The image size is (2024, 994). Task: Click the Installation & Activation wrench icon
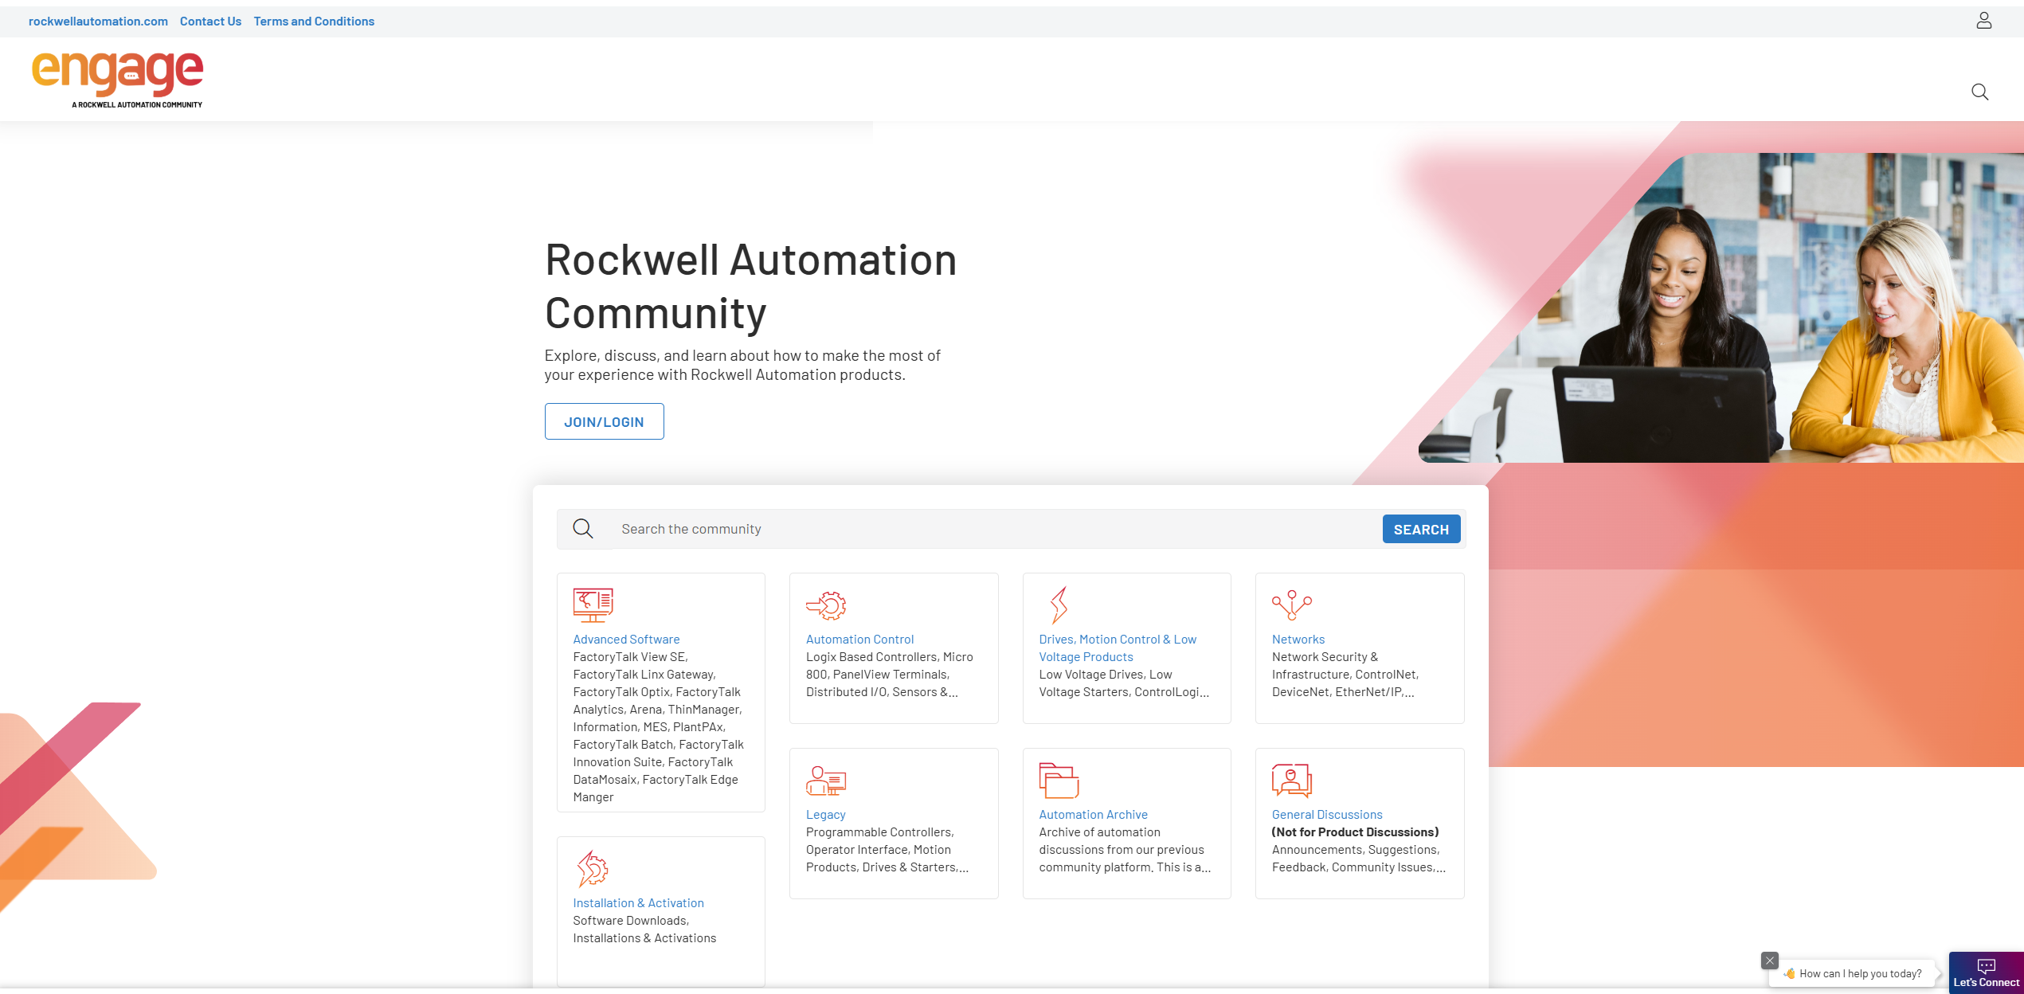(593, 869)
